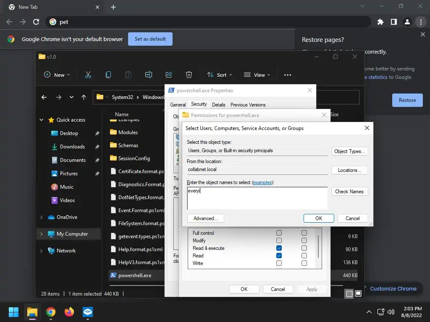
Task: Check Read & execute Deny checkbox
Action: point(304,248)
